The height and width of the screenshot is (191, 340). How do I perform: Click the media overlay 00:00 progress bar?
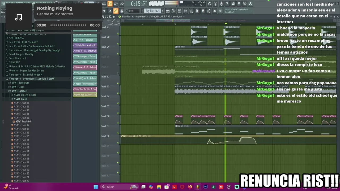tap(68, 25)
